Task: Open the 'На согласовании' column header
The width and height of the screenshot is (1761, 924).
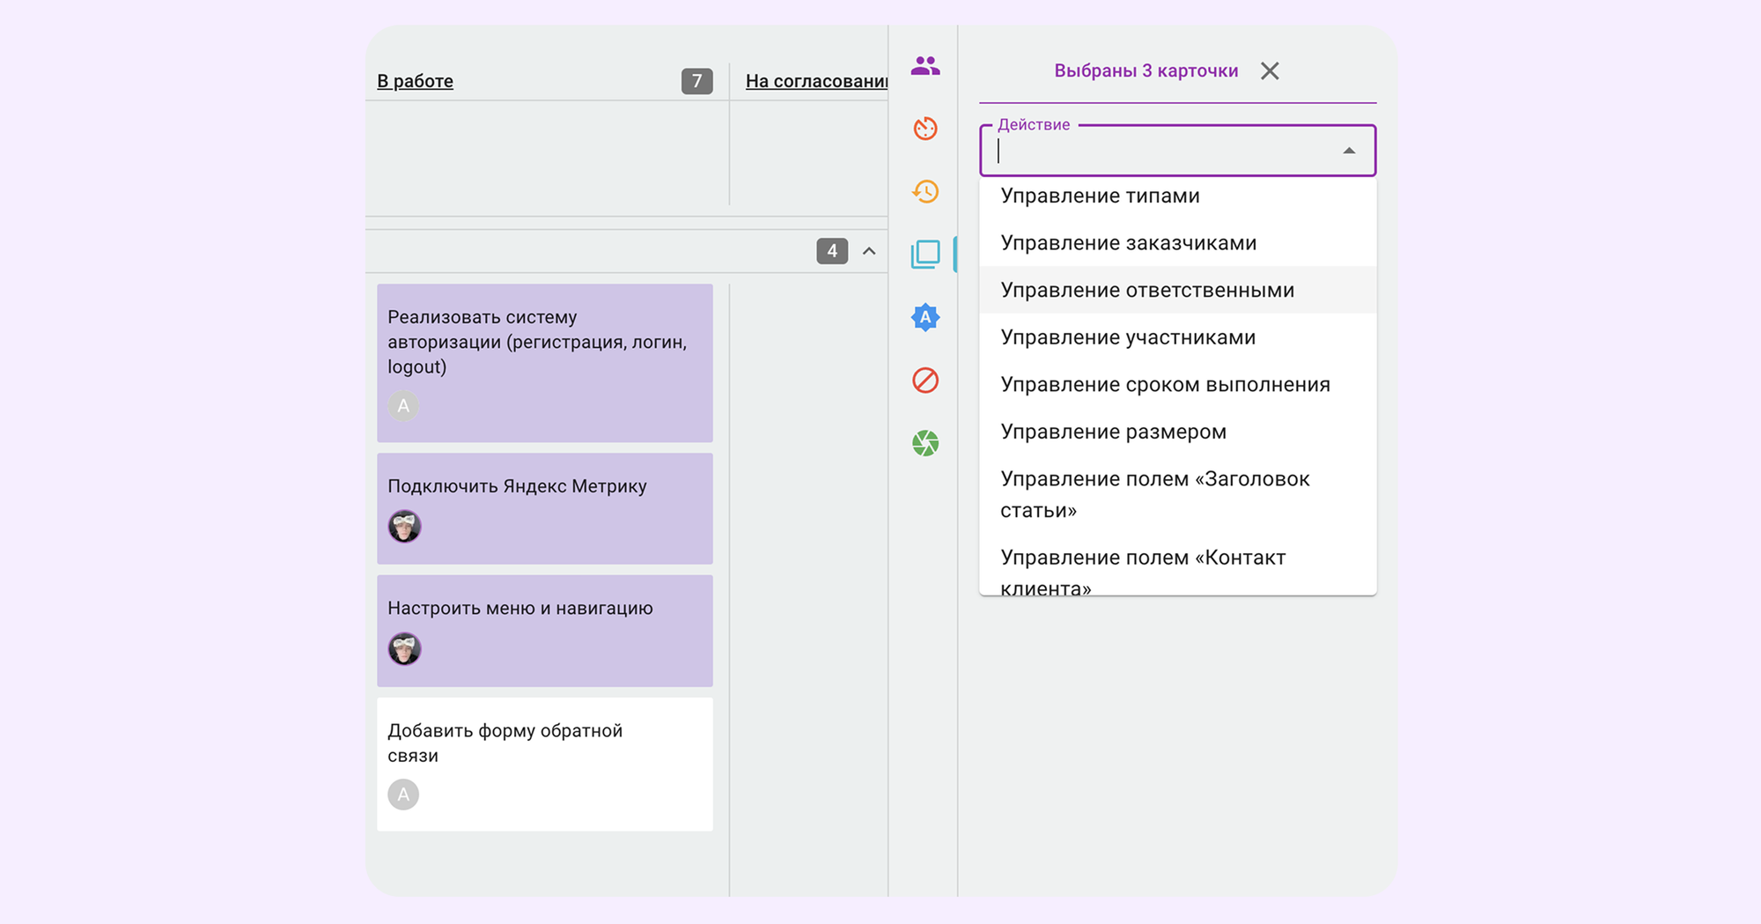Action: (x=815, y=81)
